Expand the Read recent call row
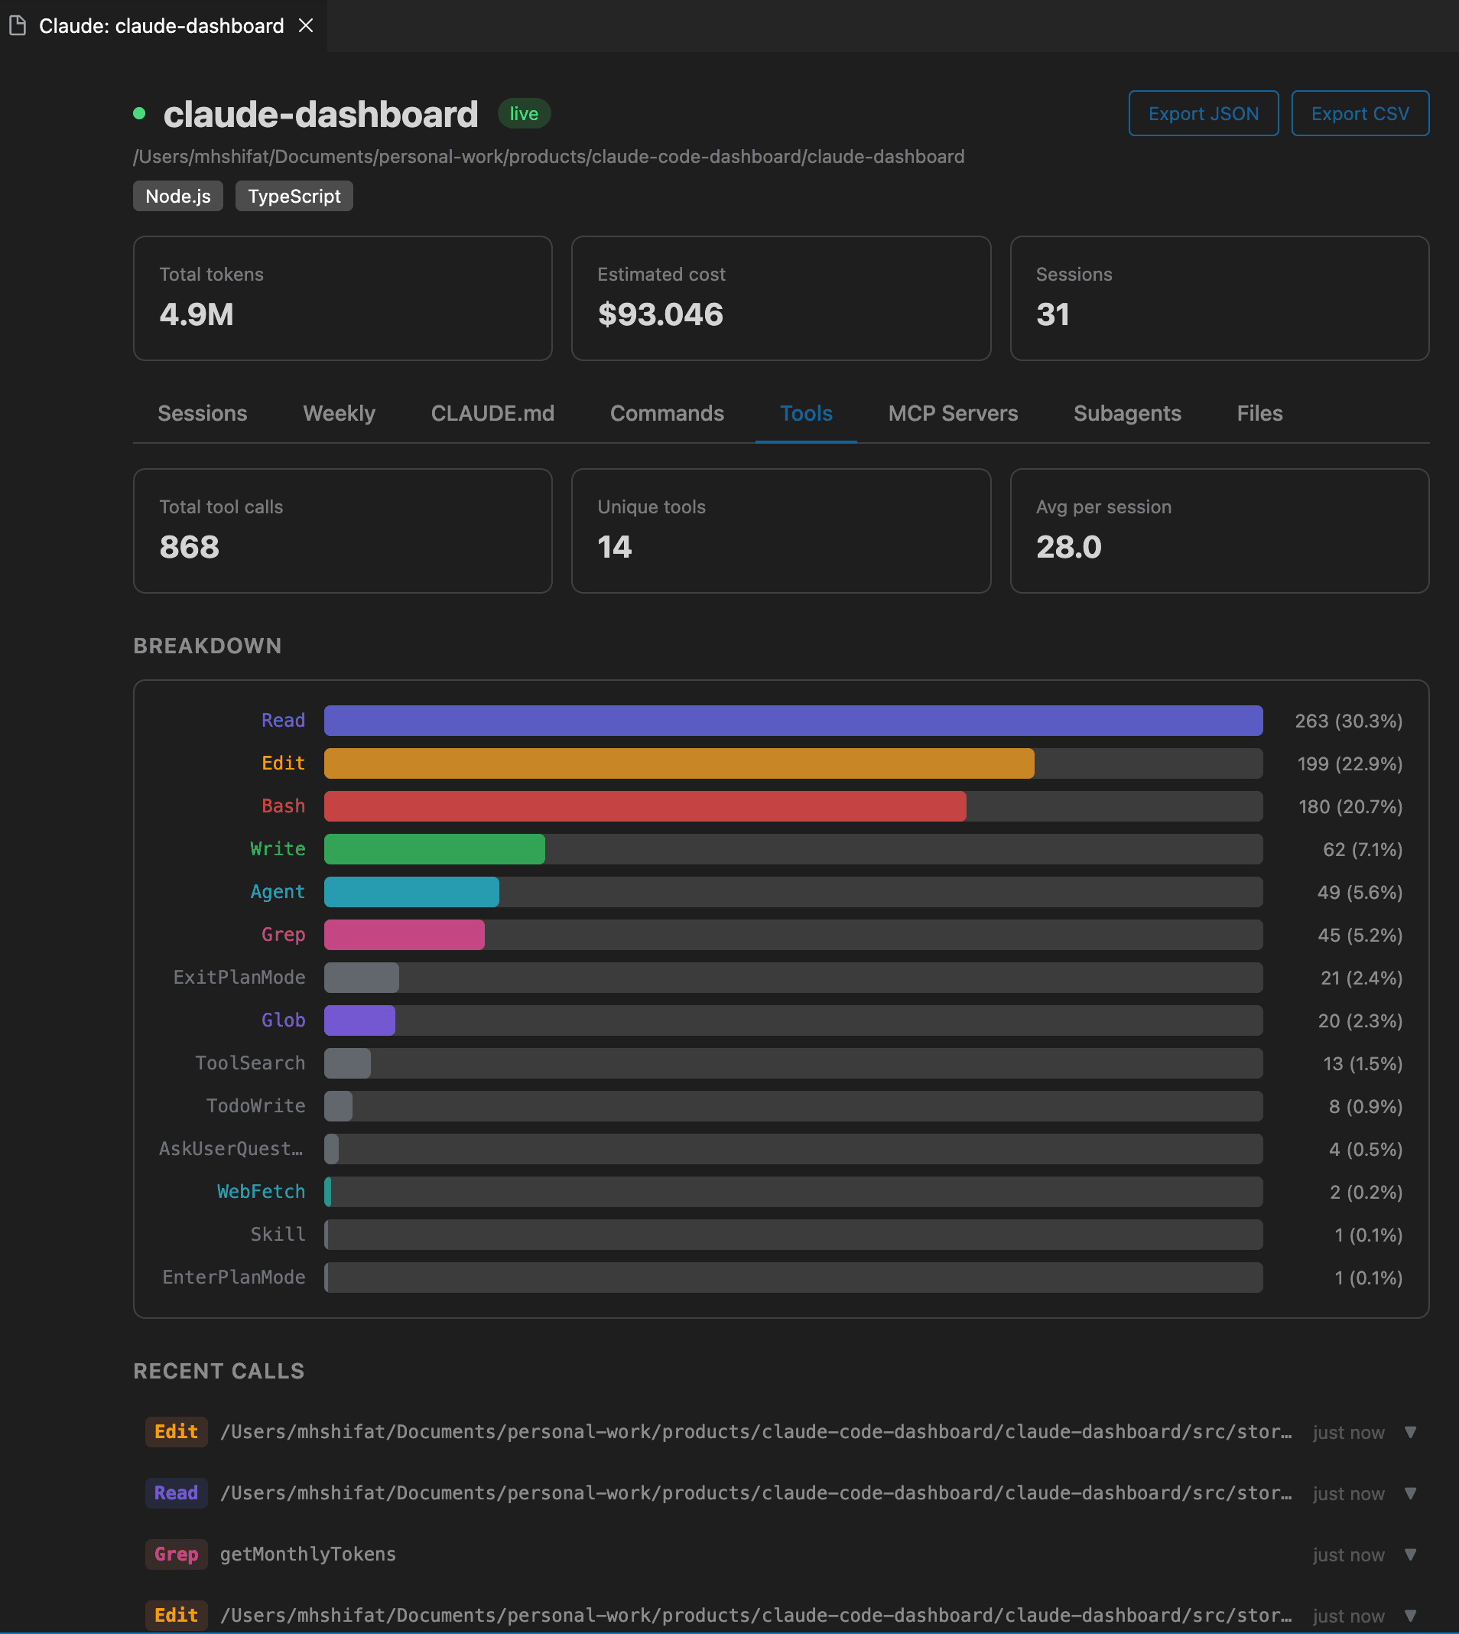Viewport: 1459px width, 1634px height. click(1410, 1493)
